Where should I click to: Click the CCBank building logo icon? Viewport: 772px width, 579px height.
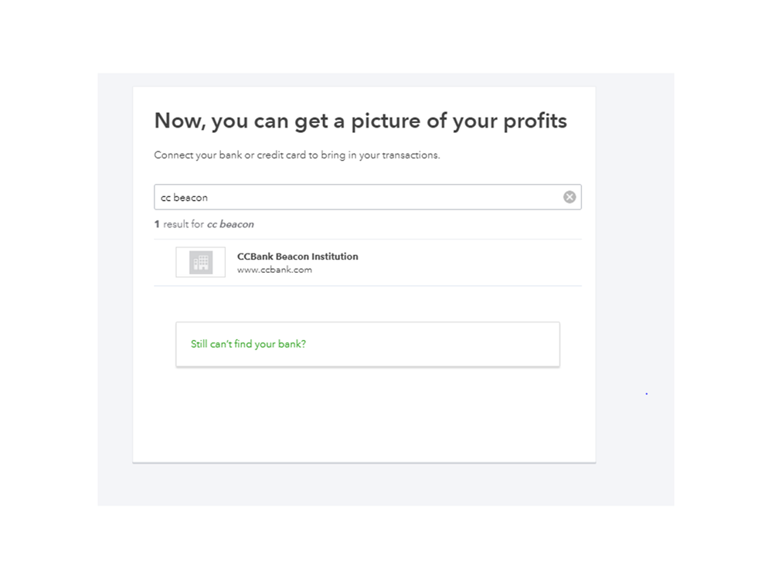coord(200,262)
